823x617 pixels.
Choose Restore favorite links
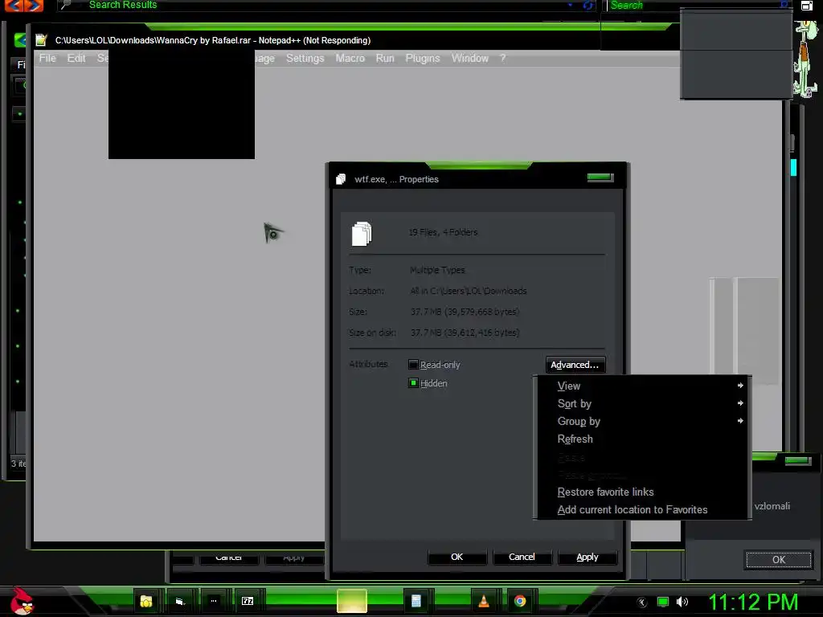point(643,492)
